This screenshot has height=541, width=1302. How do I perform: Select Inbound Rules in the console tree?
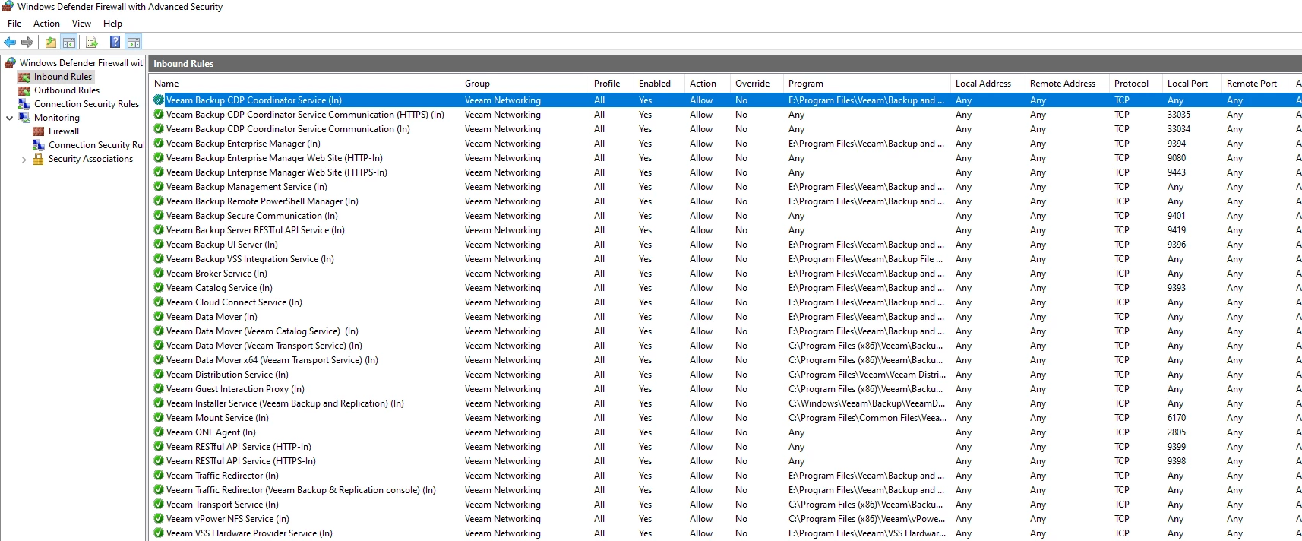pos(63,77)
